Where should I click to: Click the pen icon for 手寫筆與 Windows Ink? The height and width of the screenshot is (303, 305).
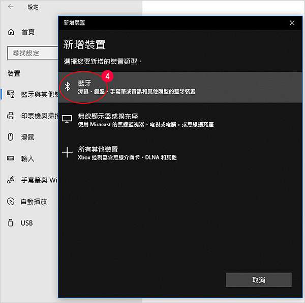11,180
